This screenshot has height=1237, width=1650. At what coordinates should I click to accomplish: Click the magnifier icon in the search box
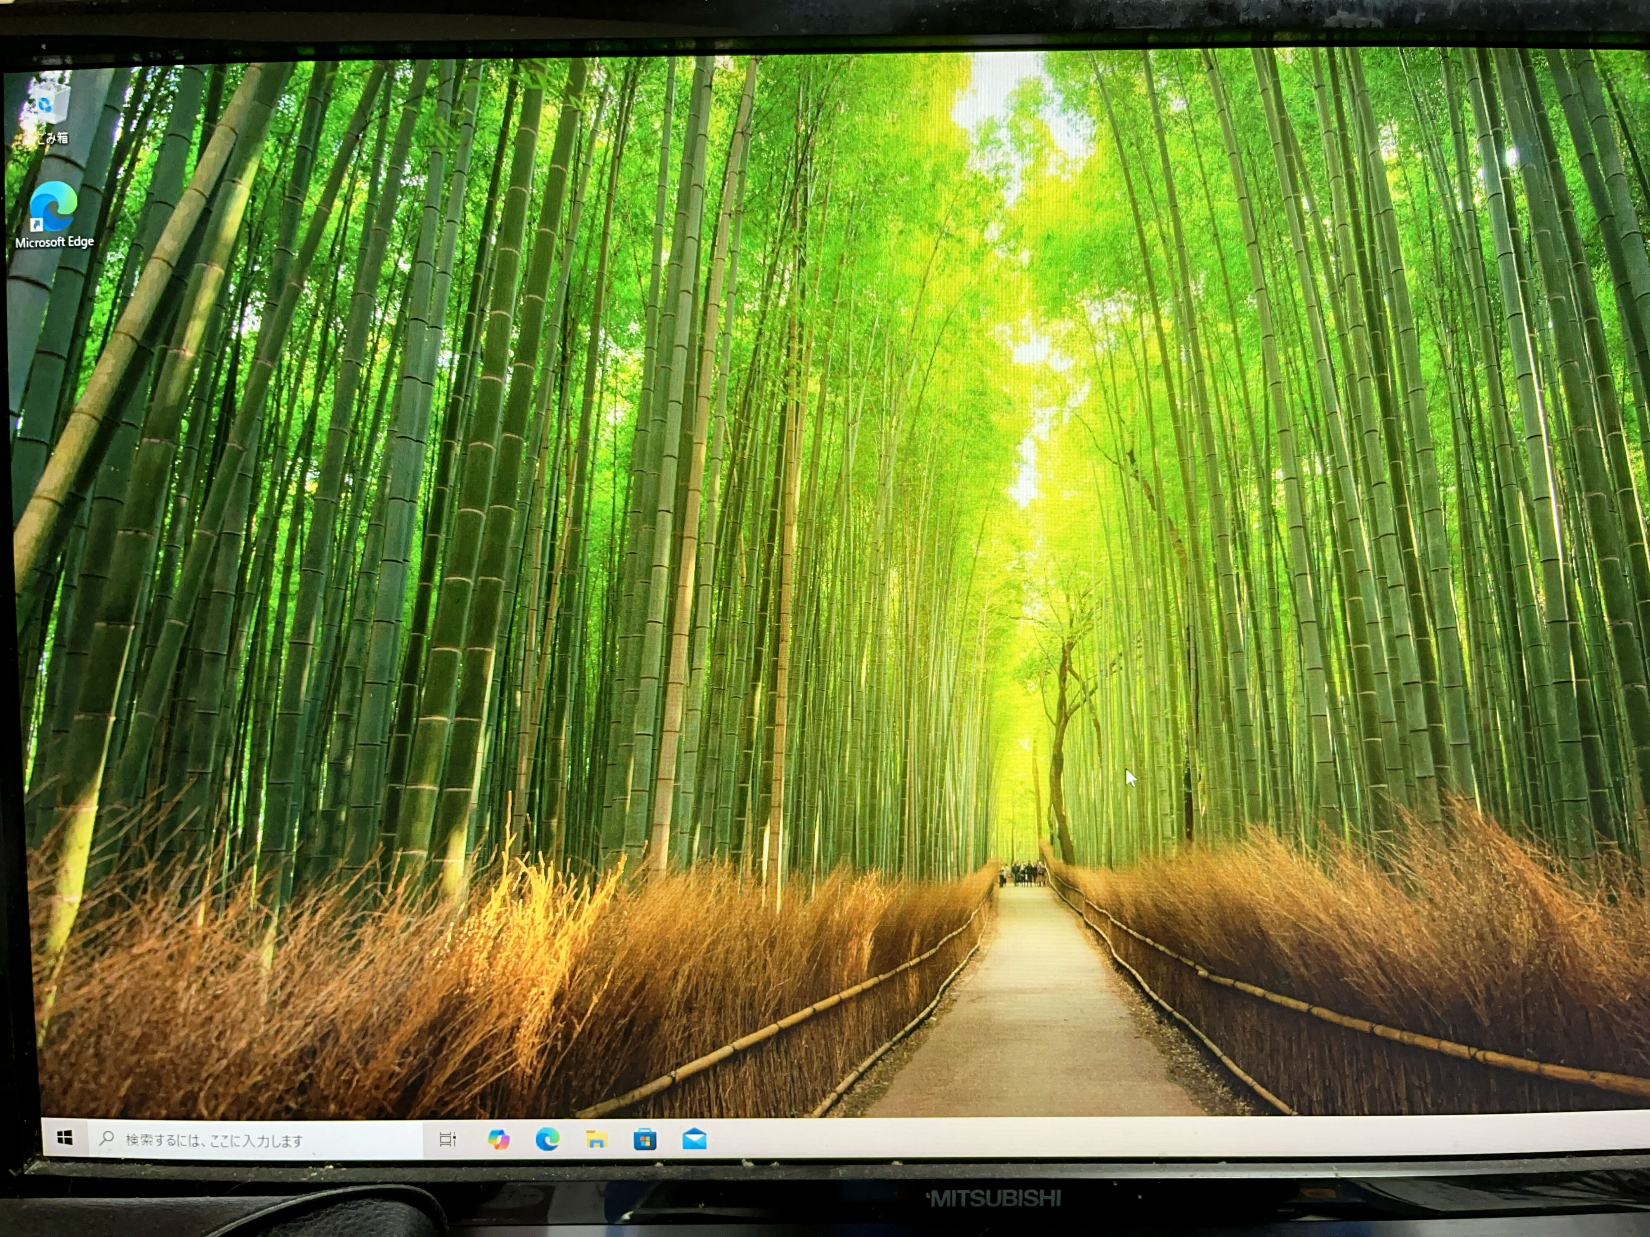[107, 1138]
